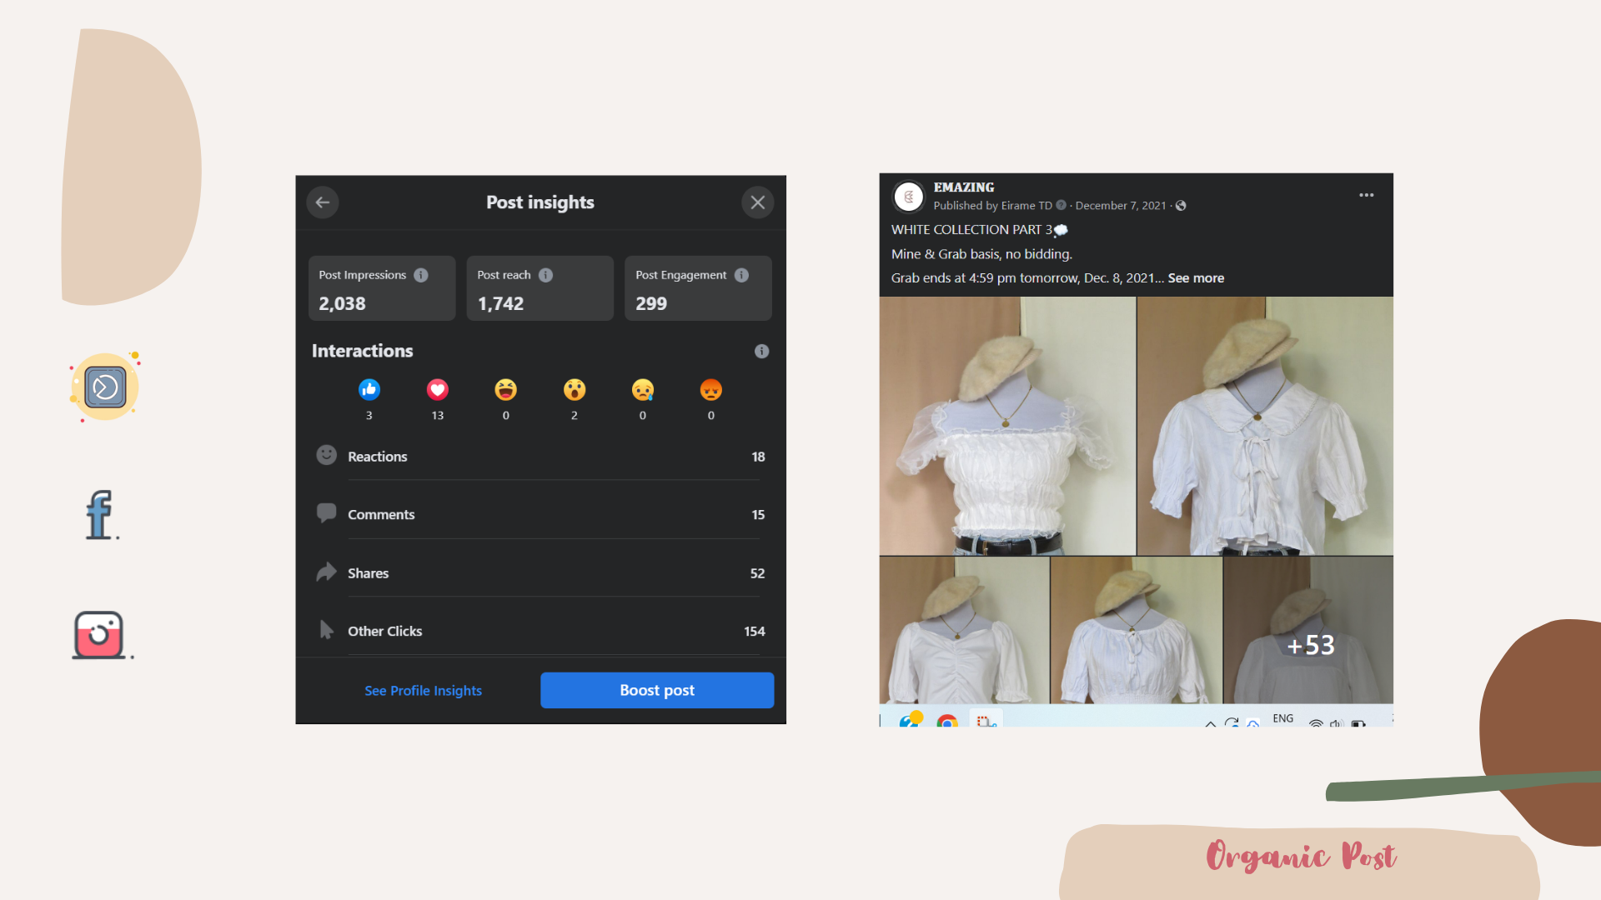Click the Get Help taskbar icon
1601x900 pixels.
click(911, 719)
